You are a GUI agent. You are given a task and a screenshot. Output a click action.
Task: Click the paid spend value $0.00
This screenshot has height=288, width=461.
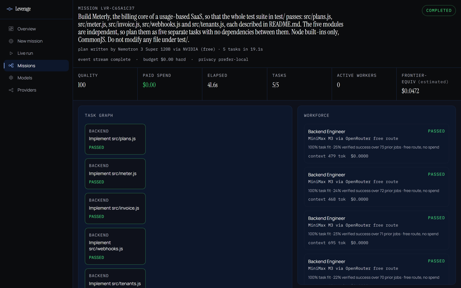pyautogui.click(x=149, y=85)
